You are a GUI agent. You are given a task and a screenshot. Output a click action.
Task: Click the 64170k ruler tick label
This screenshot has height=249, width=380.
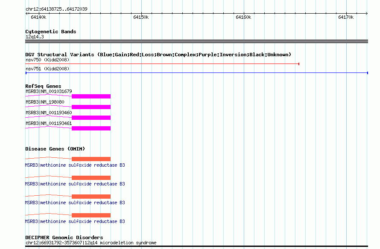point(346,17)
